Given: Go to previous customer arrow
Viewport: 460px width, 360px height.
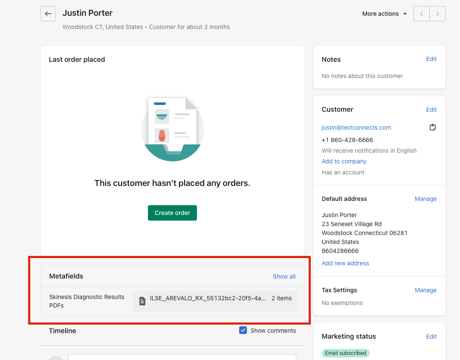Looking at the screenshot, I should tap(422, 14).
